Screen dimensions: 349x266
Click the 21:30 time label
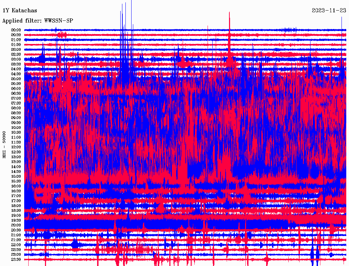16,240
